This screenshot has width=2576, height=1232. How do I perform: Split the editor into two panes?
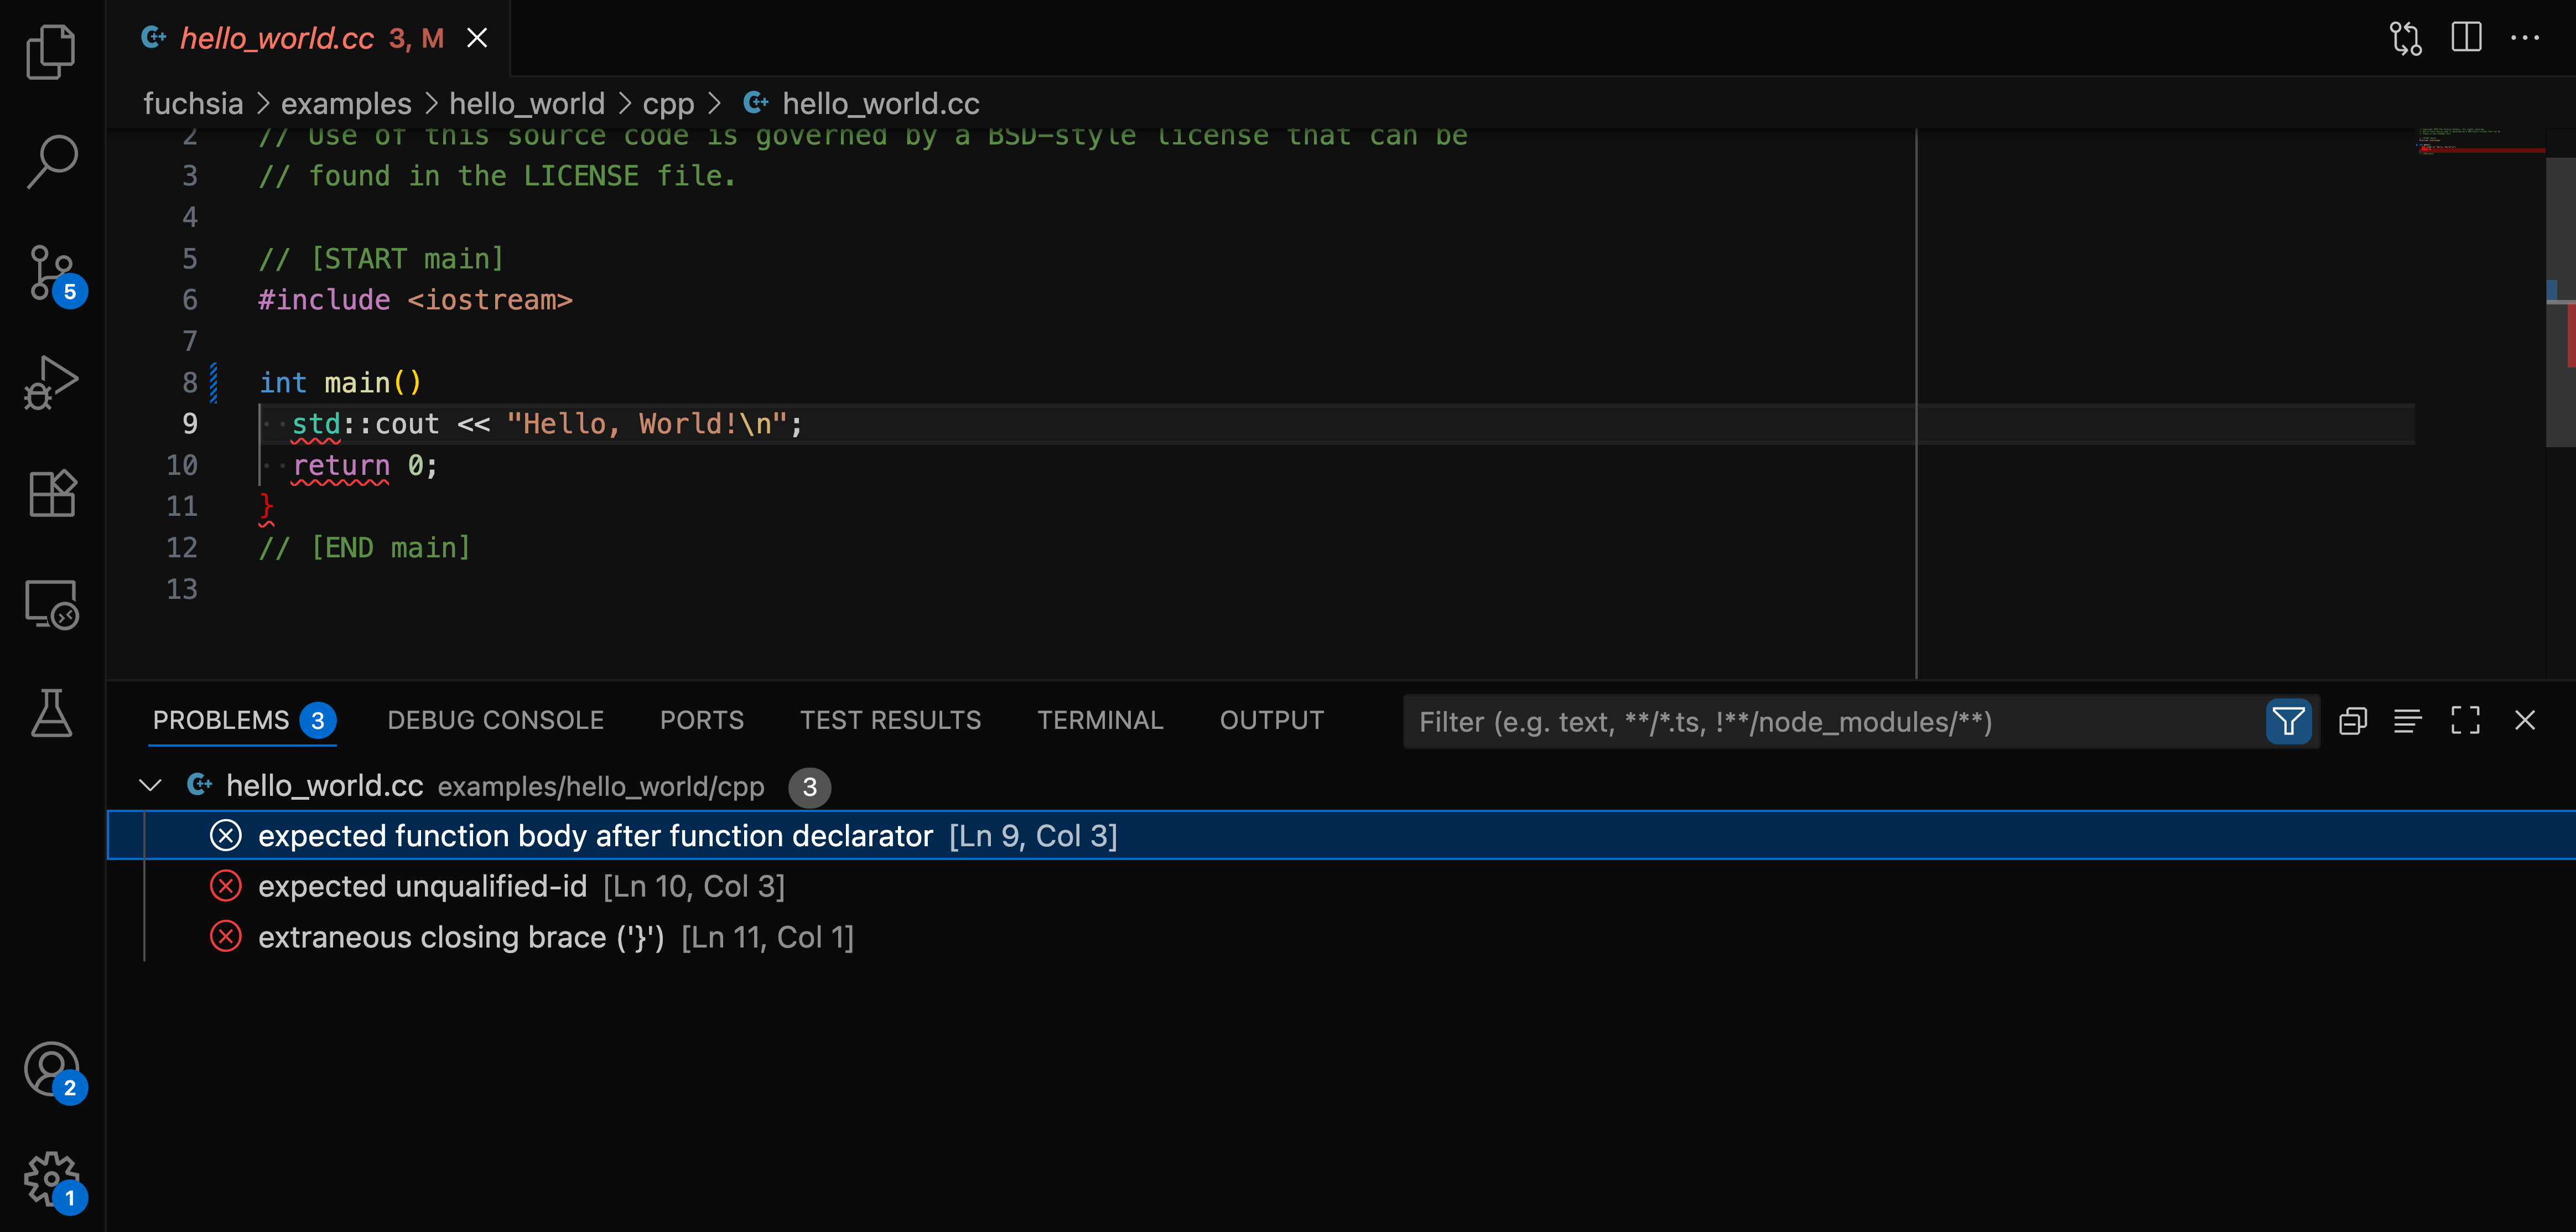click(2466, 37)
